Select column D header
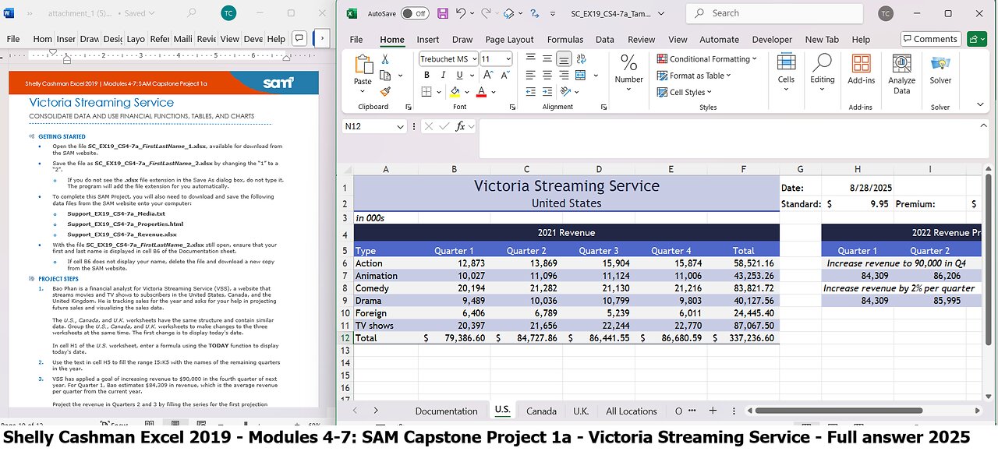This screenshot has width=998, height=455. [x=599, y=169]
